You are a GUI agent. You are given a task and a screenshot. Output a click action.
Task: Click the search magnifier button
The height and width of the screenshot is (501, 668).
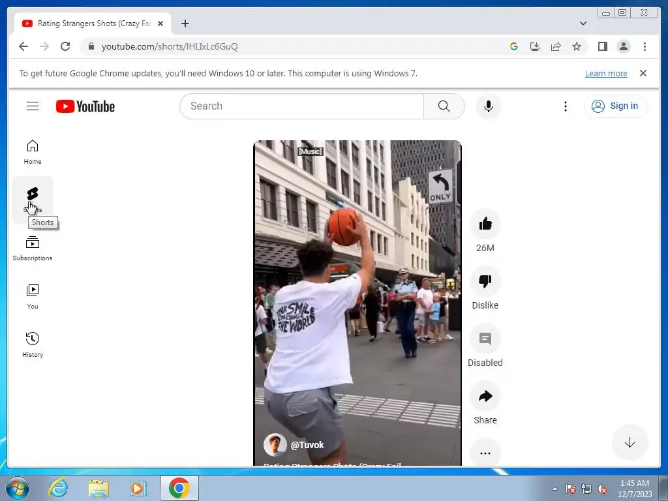click(444, 106)
